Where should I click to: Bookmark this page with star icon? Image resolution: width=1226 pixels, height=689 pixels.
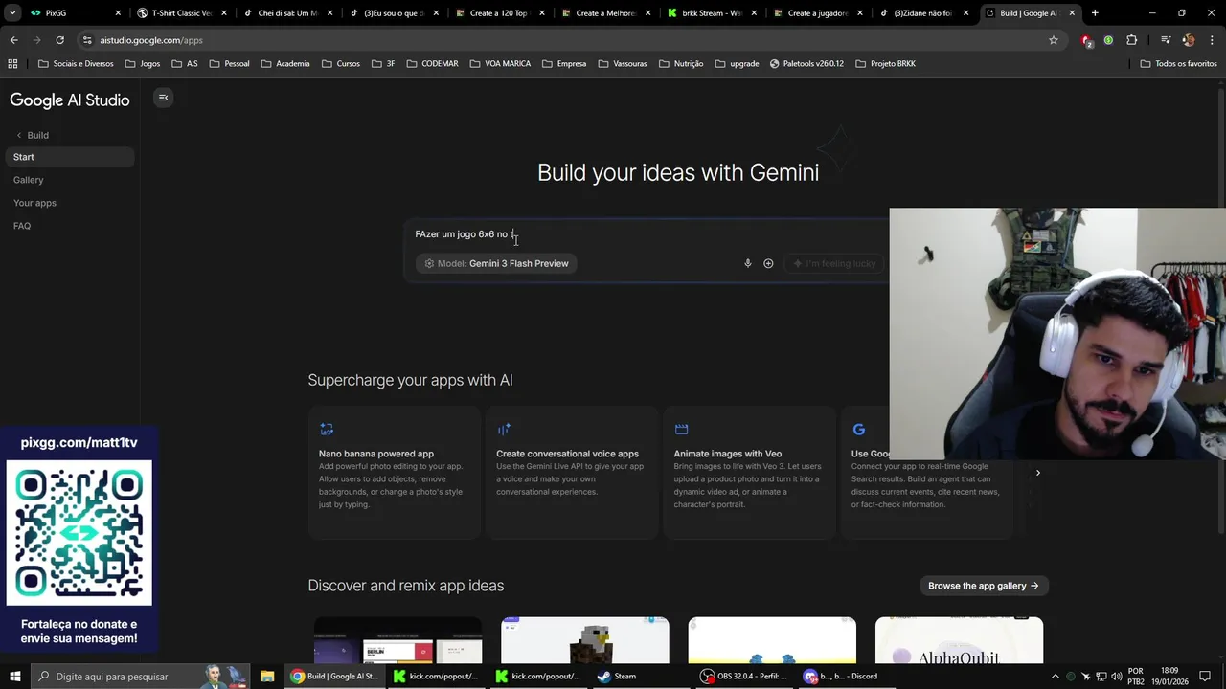point(1054,40)
